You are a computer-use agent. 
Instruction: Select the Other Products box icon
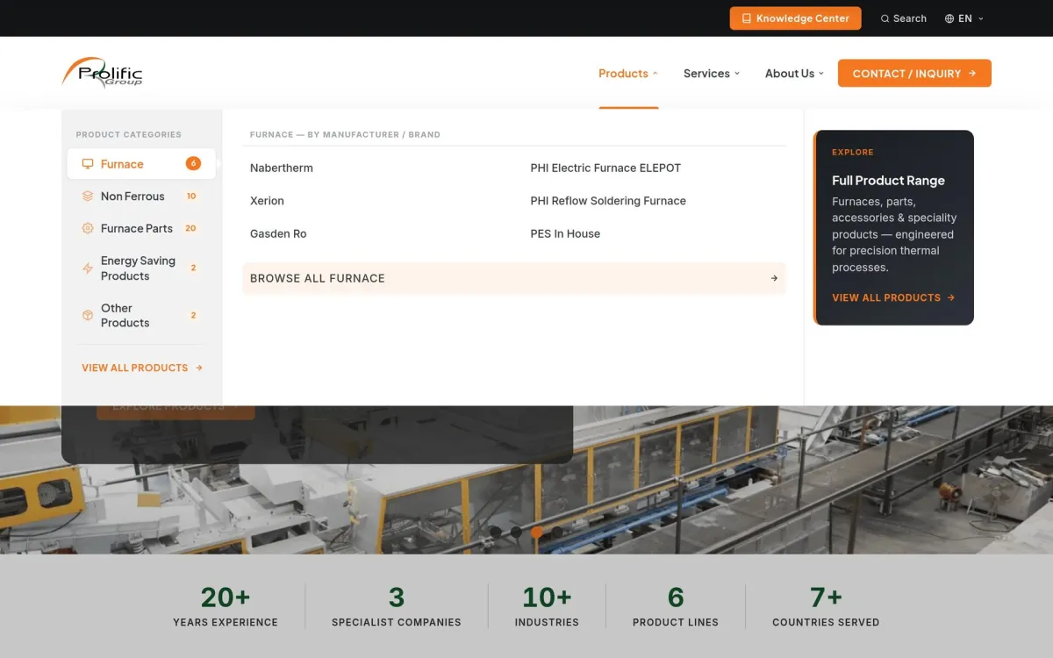click(88, 315)
